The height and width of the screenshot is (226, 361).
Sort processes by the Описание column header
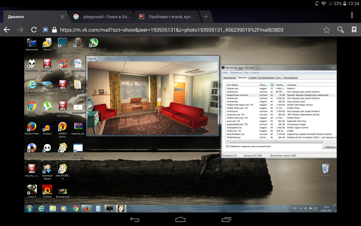pyautogui.click(x=311, y=85)
